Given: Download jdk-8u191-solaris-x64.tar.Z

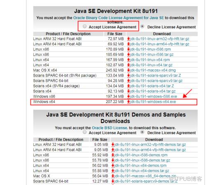Looking at the screenshot, I should click(x=152, y=86).
